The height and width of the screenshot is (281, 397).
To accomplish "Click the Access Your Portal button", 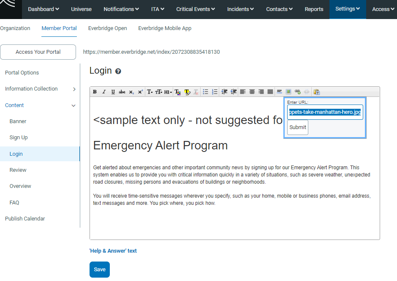I will click(x=38, y=52).
